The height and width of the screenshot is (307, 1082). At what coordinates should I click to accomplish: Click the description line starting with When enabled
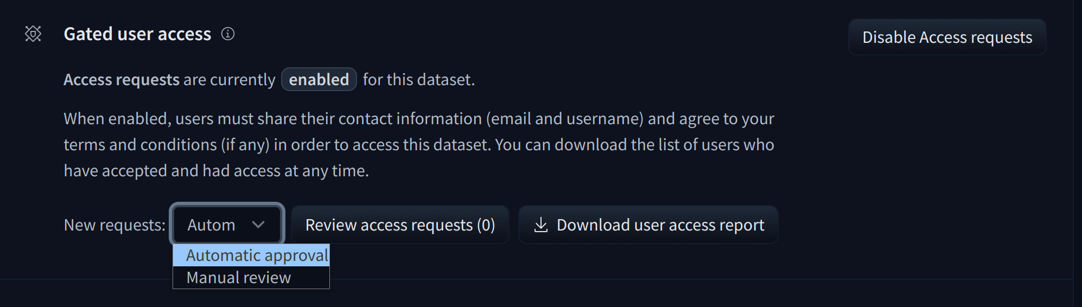418,118
